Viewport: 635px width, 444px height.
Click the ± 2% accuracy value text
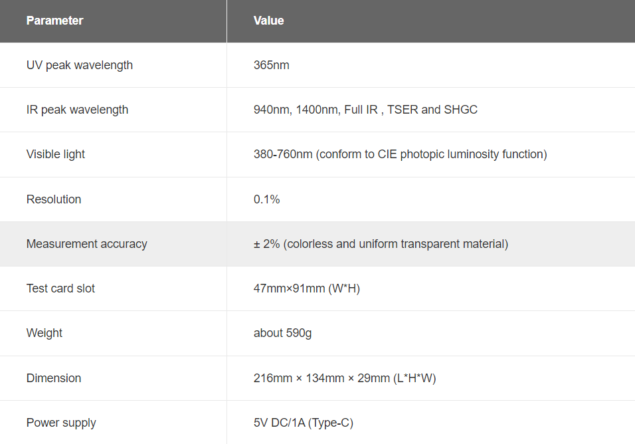pos(381,244)
